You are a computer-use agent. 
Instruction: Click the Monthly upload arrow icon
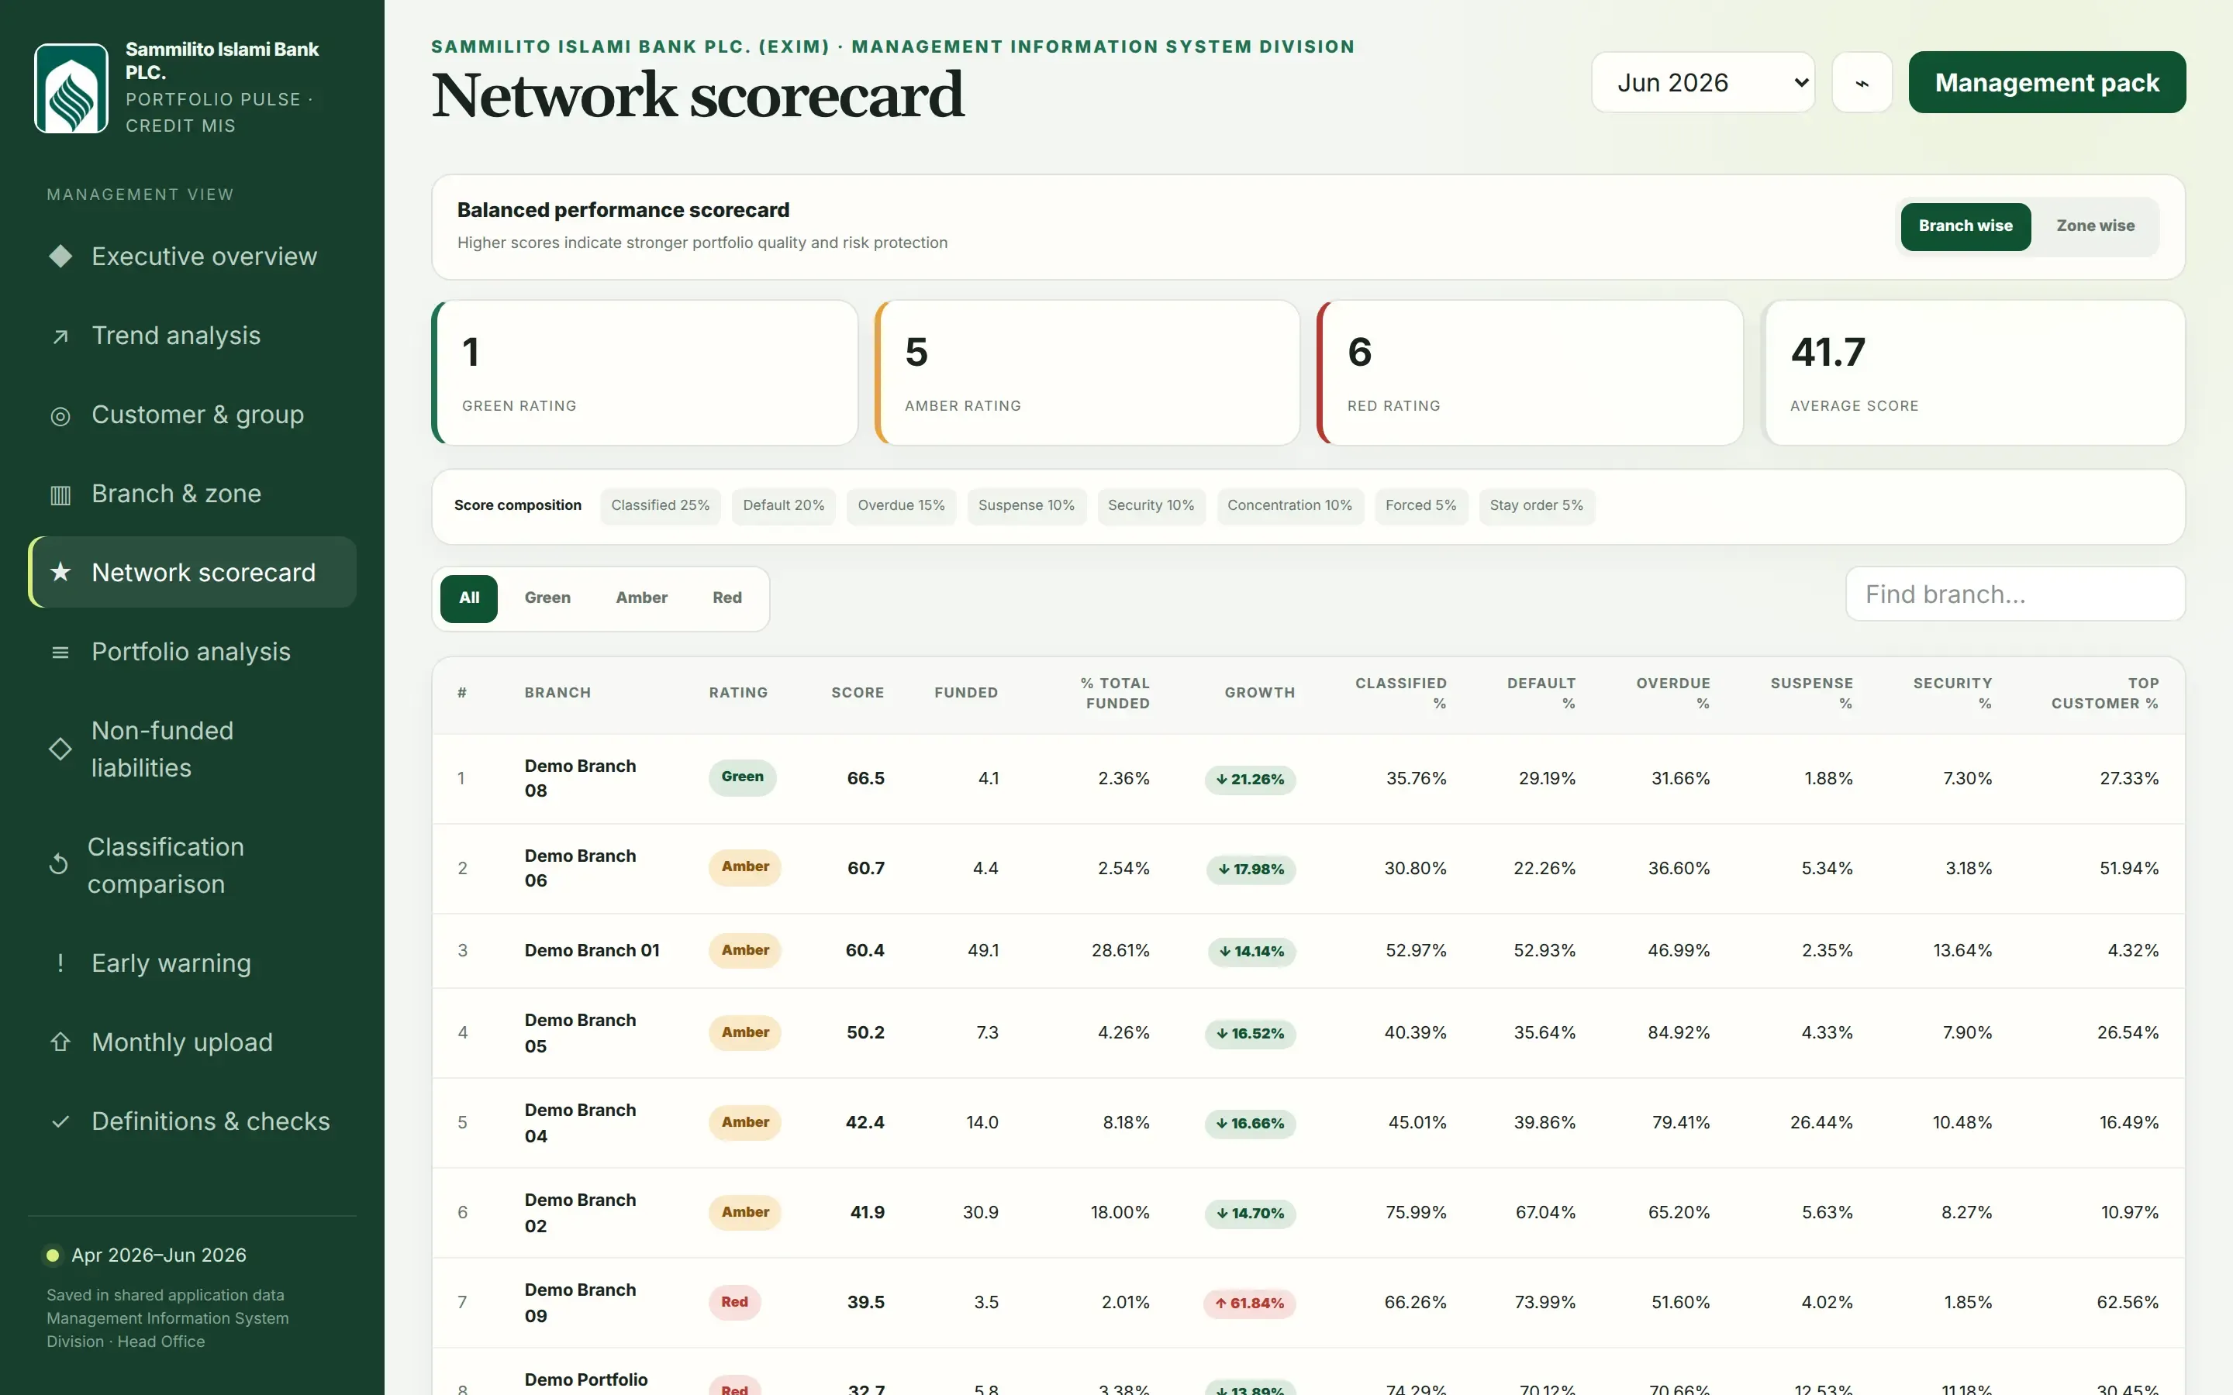click(60, 1042)
